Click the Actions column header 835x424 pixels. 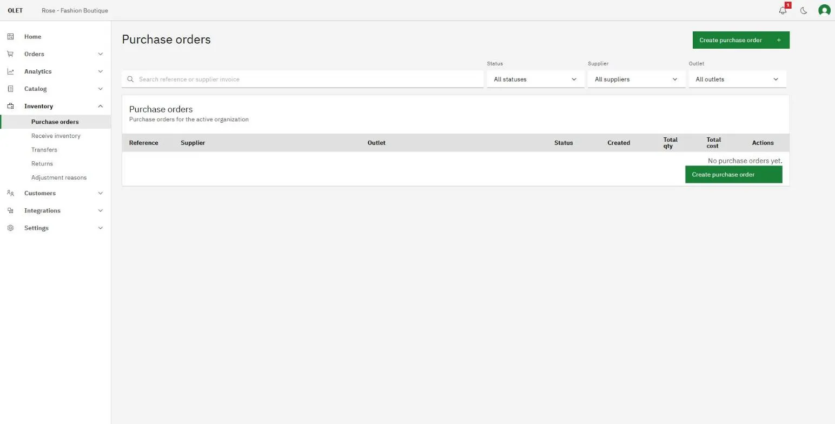tap(763, 143)
